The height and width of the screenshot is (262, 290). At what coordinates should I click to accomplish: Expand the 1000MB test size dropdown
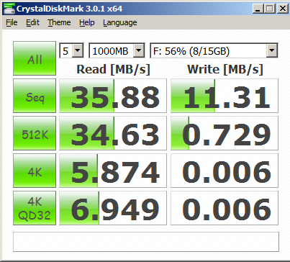pos(117,50)
